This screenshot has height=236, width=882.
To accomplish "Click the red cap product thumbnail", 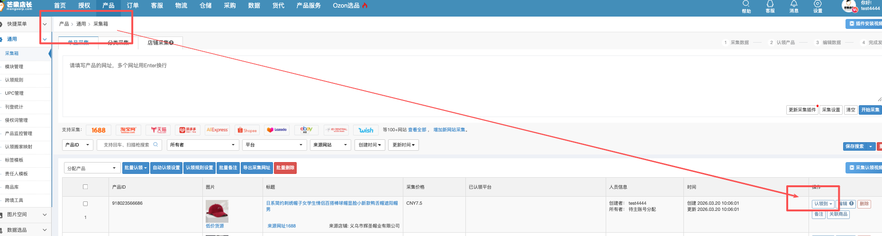I will click(217, 211).
